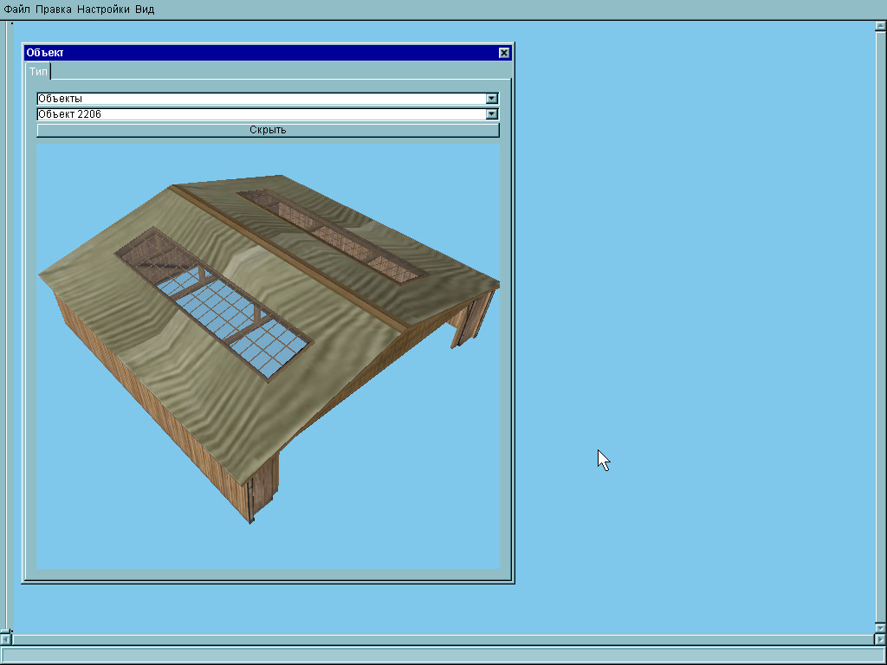Open the Настройки menu
This screenshot has height=665, width=887.
coord(103,10)
